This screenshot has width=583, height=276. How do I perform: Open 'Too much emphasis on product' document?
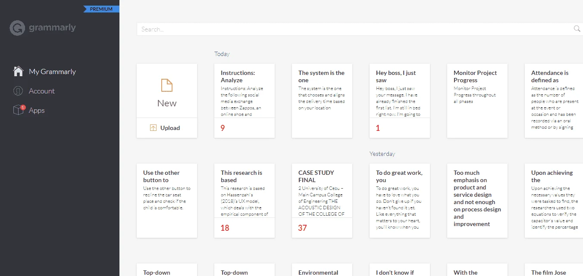pos(477,201)
